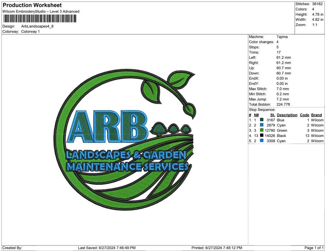Click the Description column header
This screenshot has width=326, height=251.
(287, 115)
